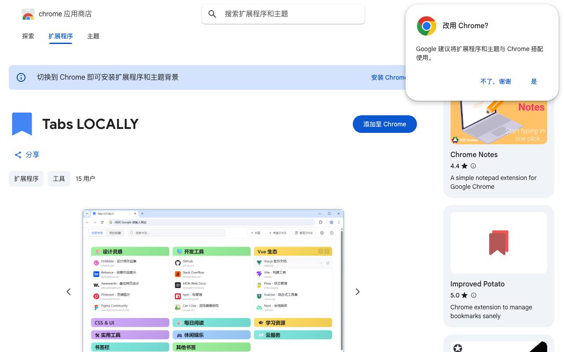
Task: Show the next screenshot with the right arrow
Action: pos(358,292)
